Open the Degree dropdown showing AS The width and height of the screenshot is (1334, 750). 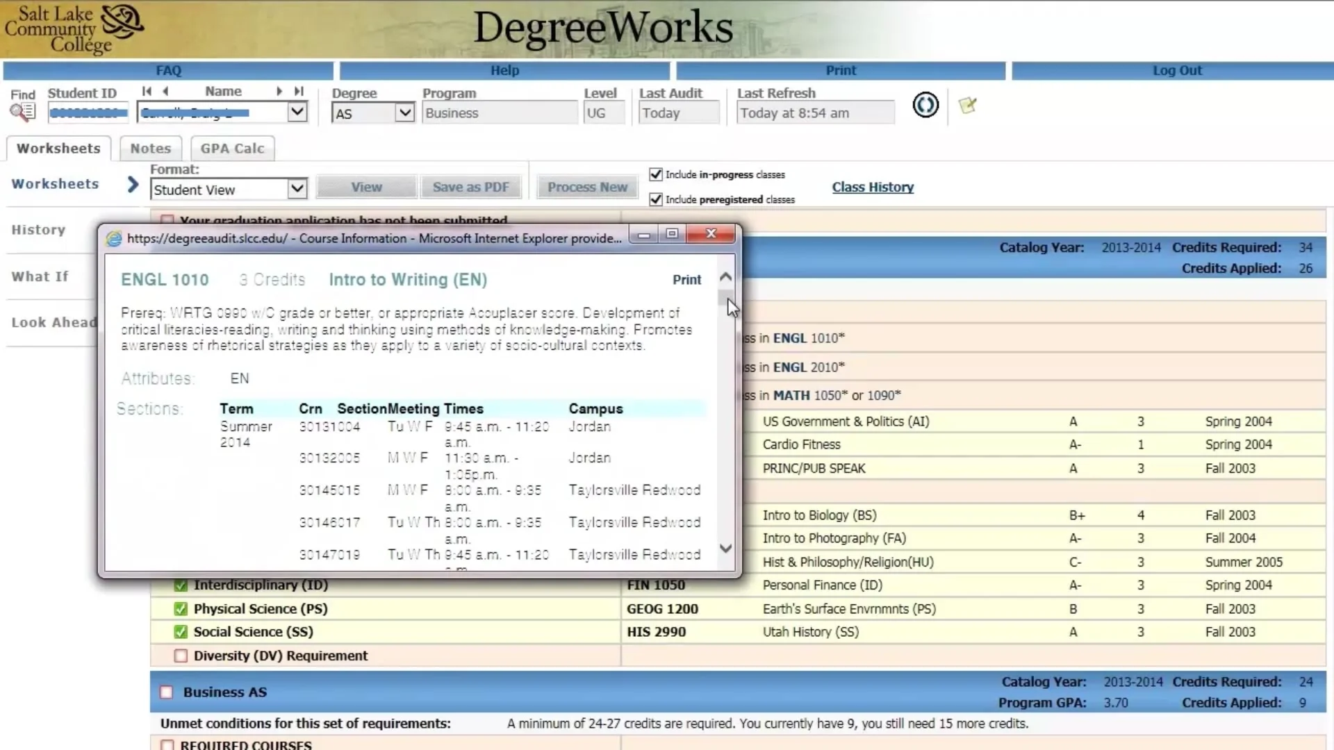[404, 112]
